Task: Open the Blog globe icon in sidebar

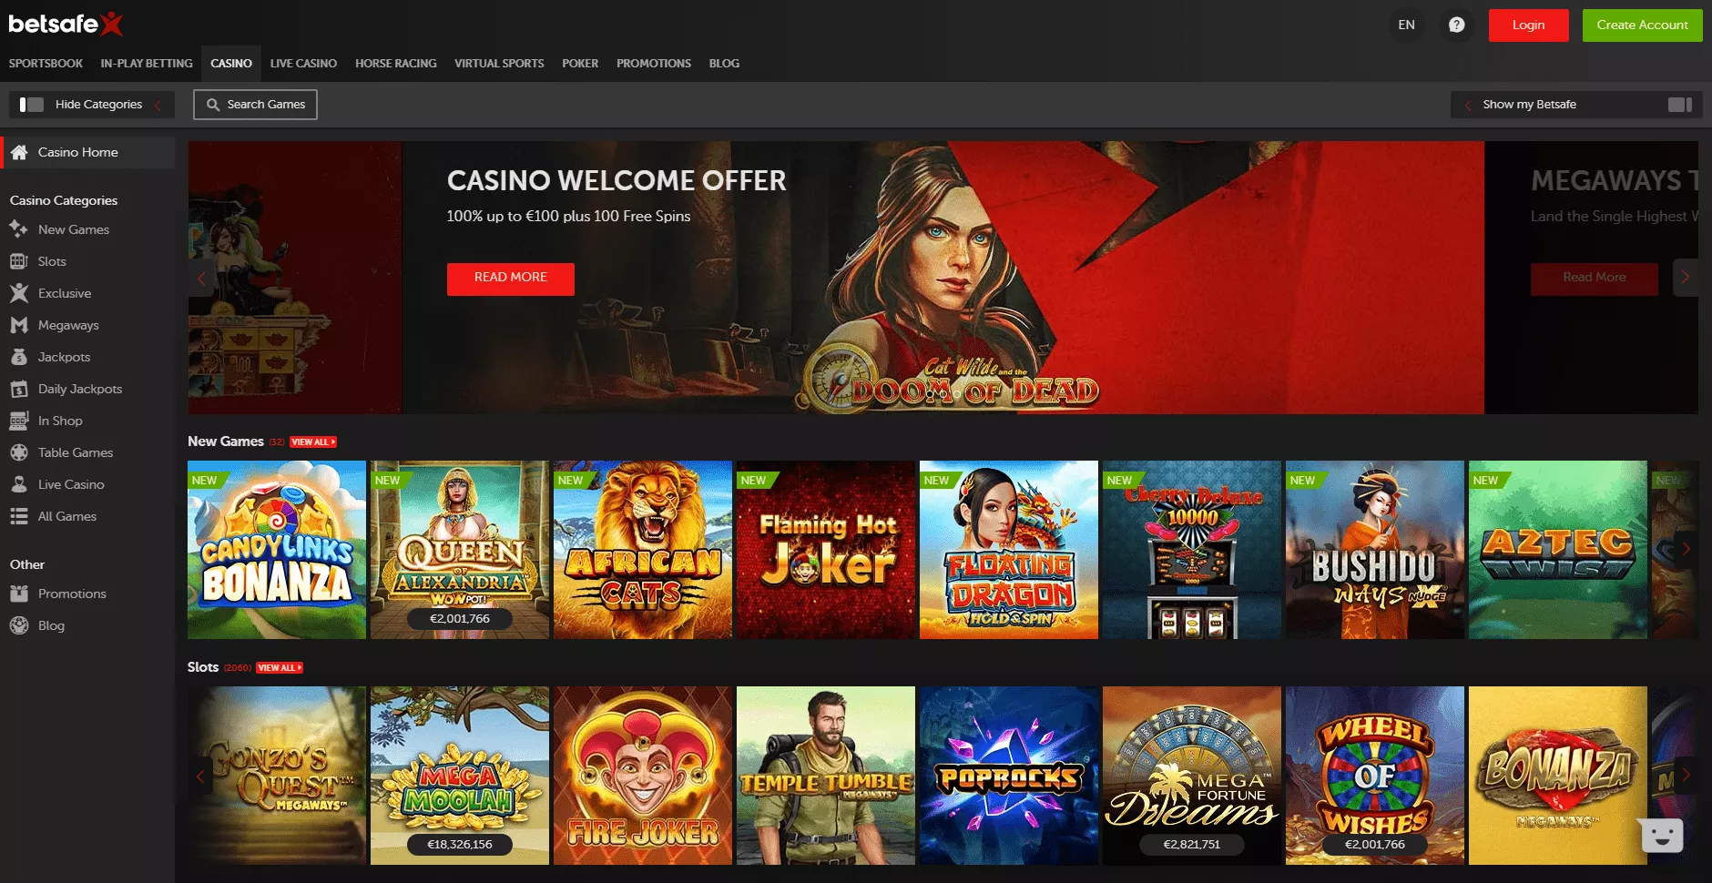Action: (x=19, y=625)
